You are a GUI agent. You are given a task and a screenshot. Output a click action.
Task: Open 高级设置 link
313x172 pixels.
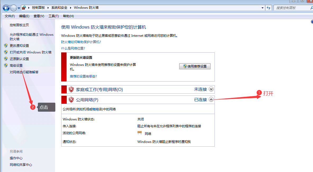coord(16,65)
